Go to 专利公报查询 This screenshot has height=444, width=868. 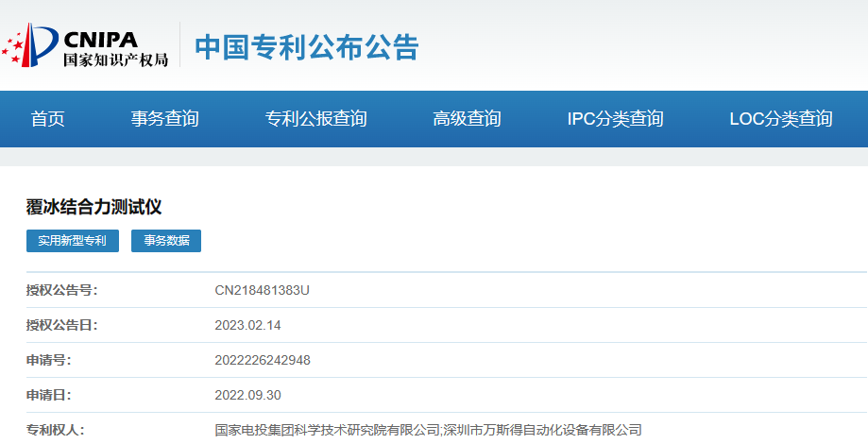click(x=315, y=118)
